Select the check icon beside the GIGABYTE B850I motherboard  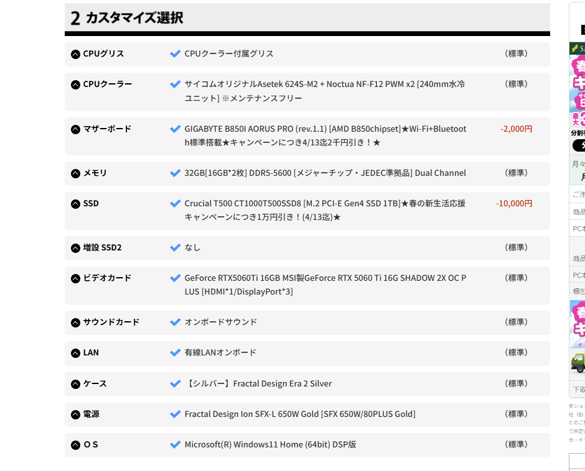click(175, 129)
